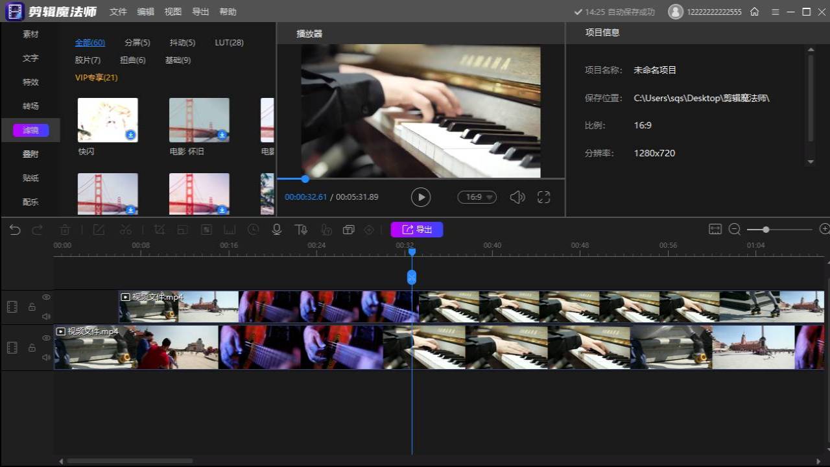Switch to the 贴纸 sidebar panel

point(30,178)
